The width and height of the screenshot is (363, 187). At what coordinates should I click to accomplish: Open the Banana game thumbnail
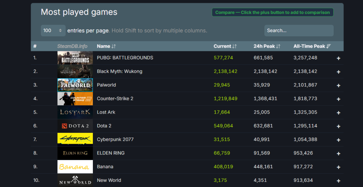coord(75,167)
